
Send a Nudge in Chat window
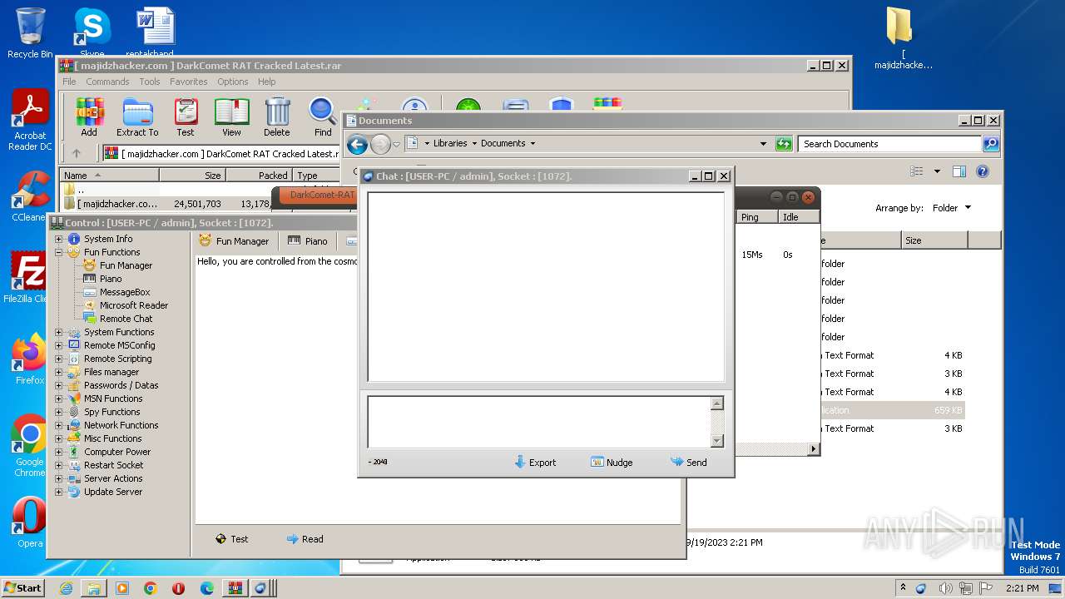(612, 463)
